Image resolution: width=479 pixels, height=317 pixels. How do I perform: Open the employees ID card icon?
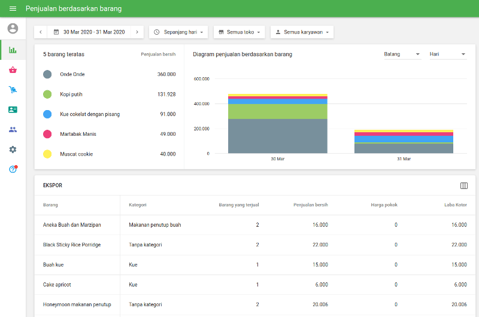coord(13,109)
